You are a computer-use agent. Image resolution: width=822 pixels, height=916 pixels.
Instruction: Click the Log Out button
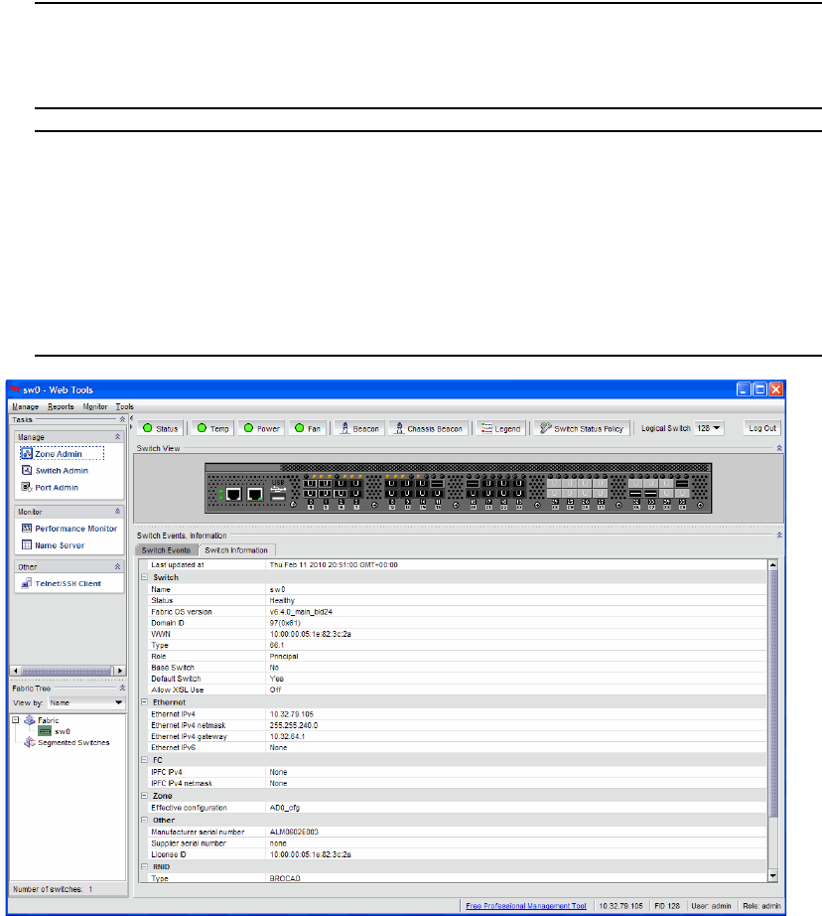[x=762, y=428]
